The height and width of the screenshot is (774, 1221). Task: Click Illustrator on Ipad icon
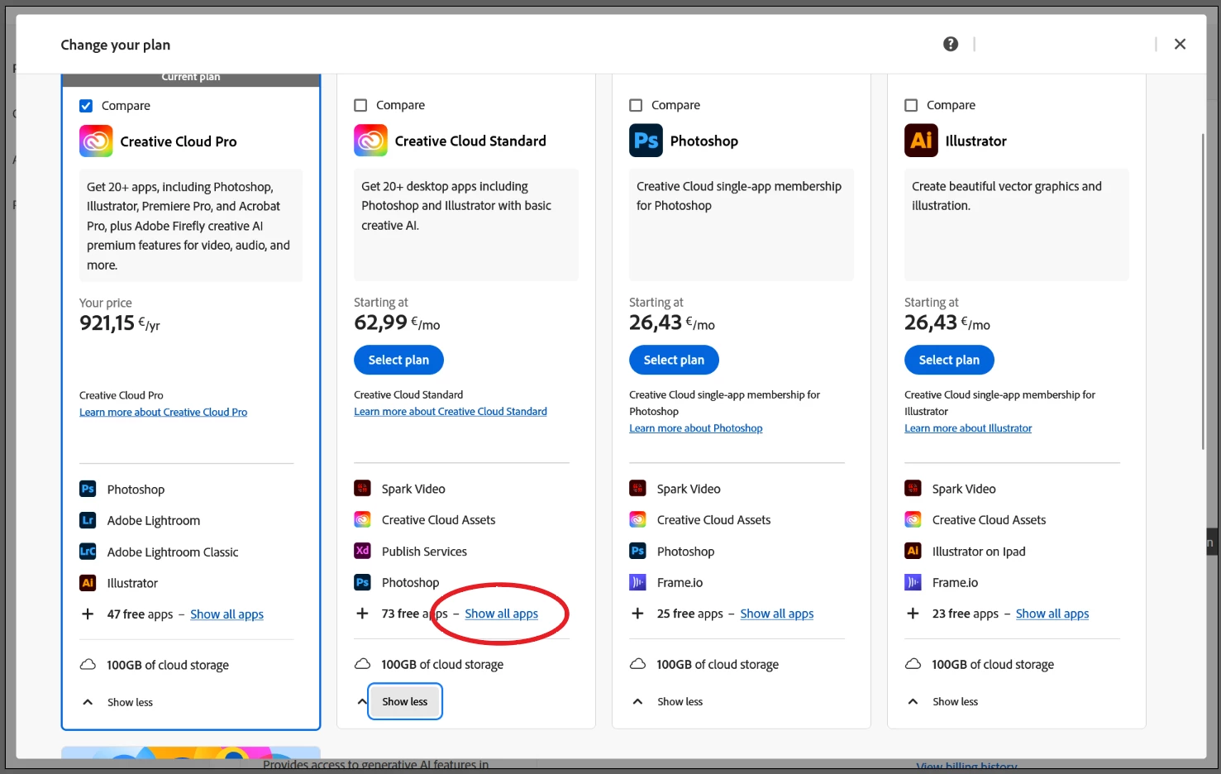point(913,551)
